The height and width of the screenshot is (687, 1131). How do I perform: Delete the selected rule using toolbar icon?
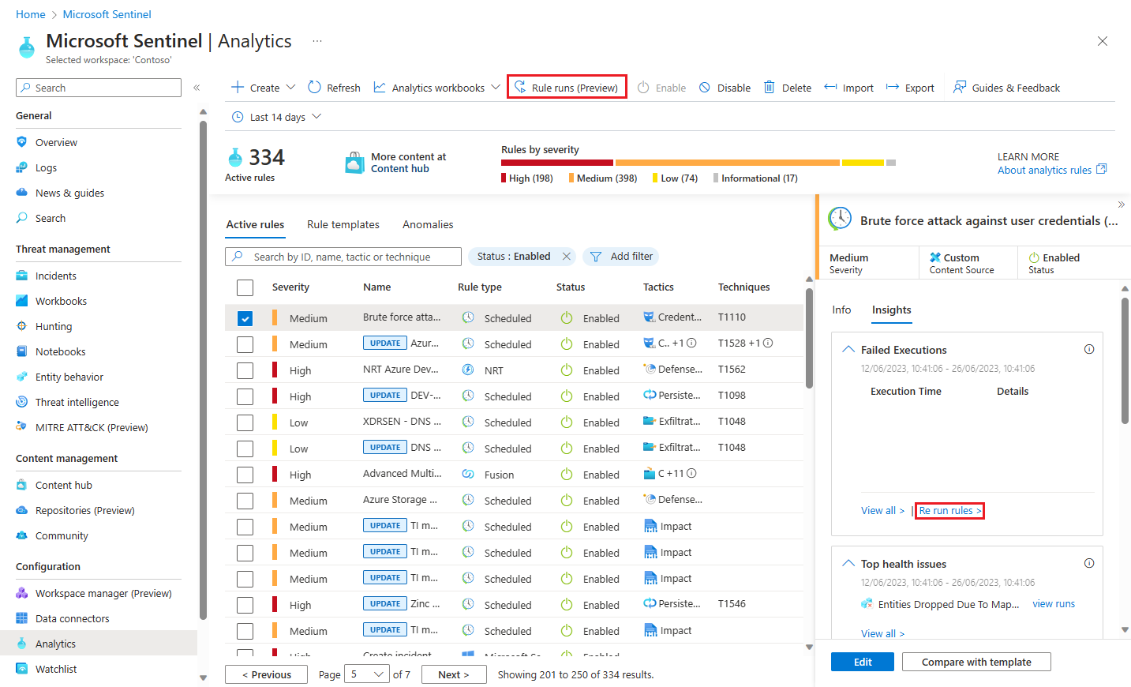pos(787,87)
